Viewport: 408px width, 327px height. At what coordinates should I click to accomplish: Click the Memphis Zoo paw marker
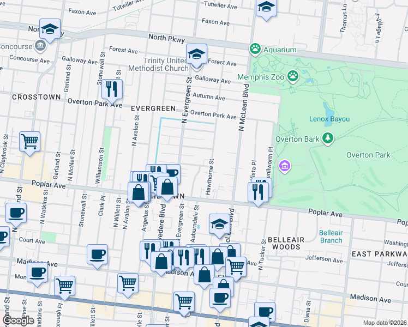click(293, 76)
